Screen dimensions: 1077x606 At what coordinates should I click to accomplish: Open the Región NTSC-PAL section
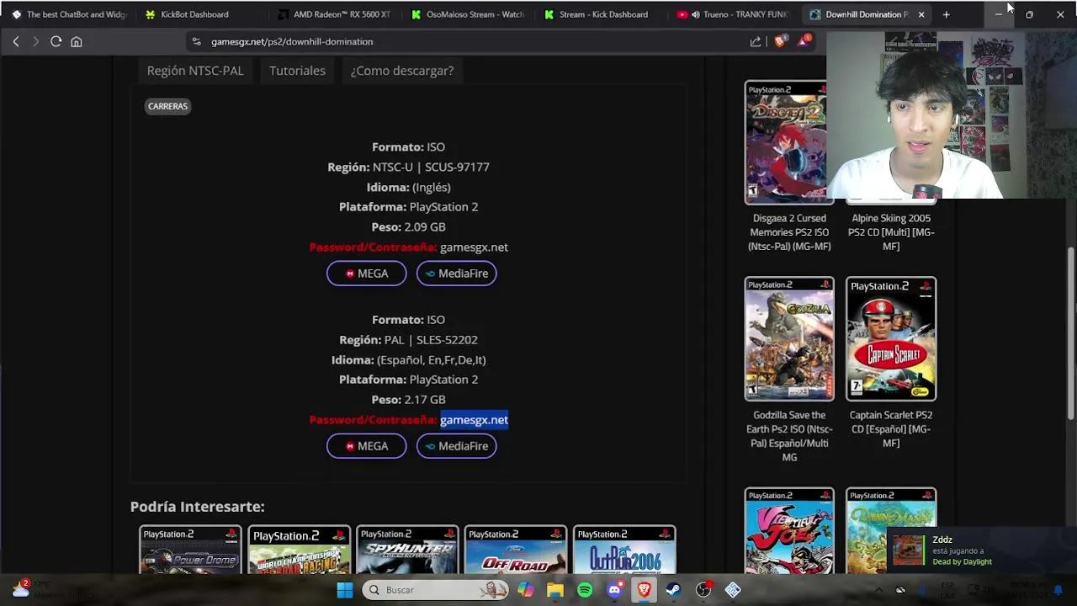[195, 71]
